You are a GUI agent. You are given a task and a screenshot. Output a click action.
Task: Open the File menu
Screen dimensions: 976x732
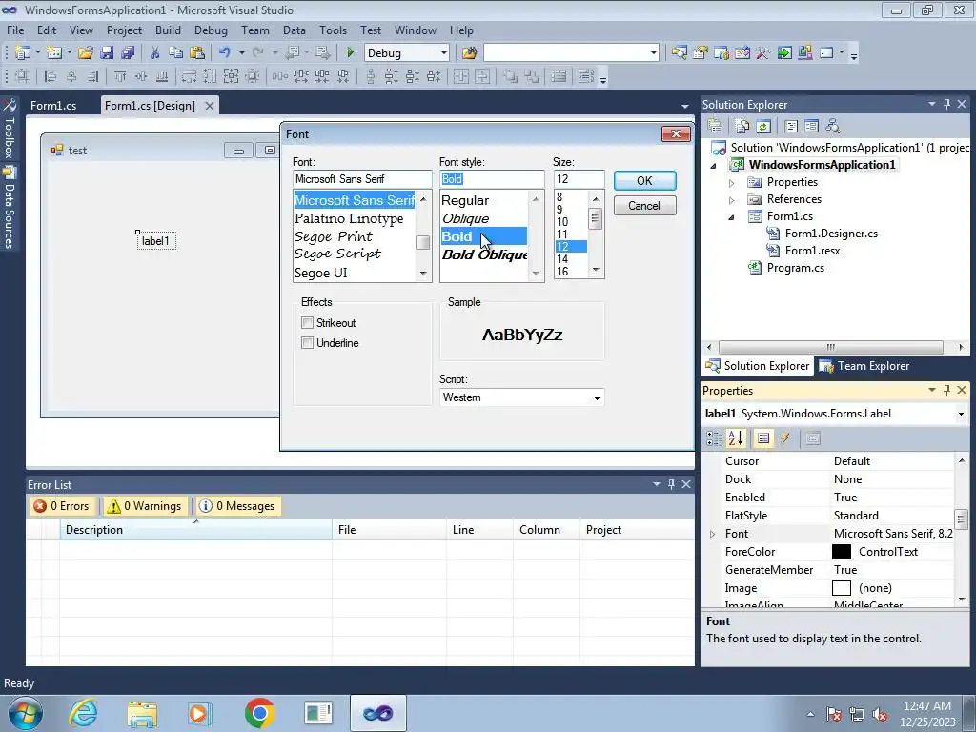[15, 30]
